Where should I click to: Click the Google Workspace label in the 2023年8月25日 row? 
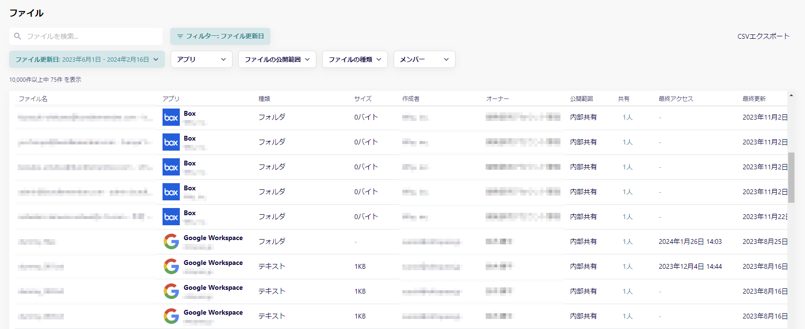pos(213,238)
